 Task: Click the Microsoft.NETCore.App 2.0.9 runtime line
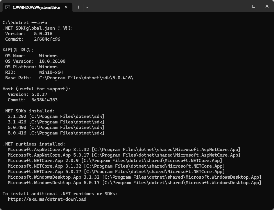pyautogui.click(x=115, y=161)
